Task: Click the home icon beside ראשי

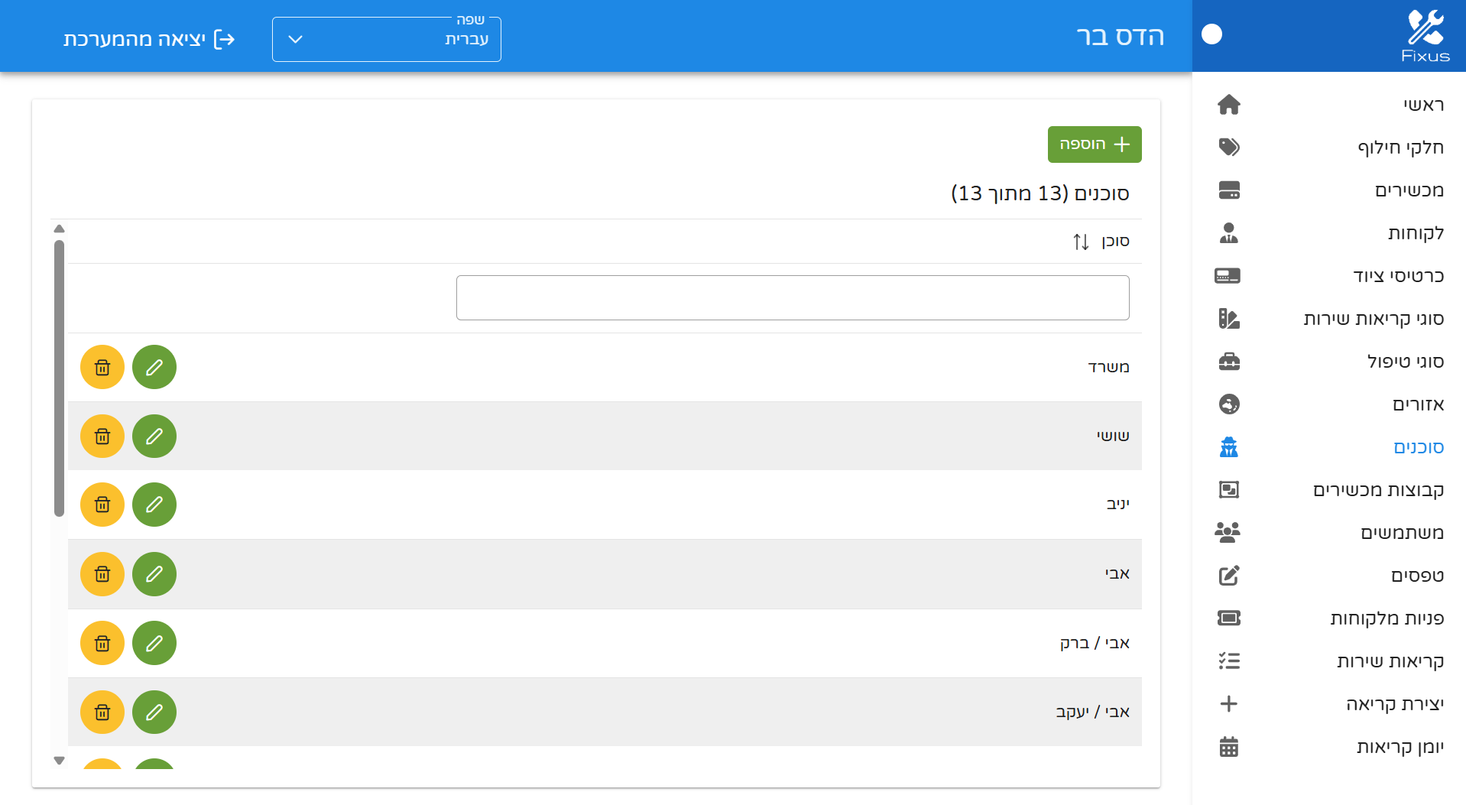Action: [1228, 105]
